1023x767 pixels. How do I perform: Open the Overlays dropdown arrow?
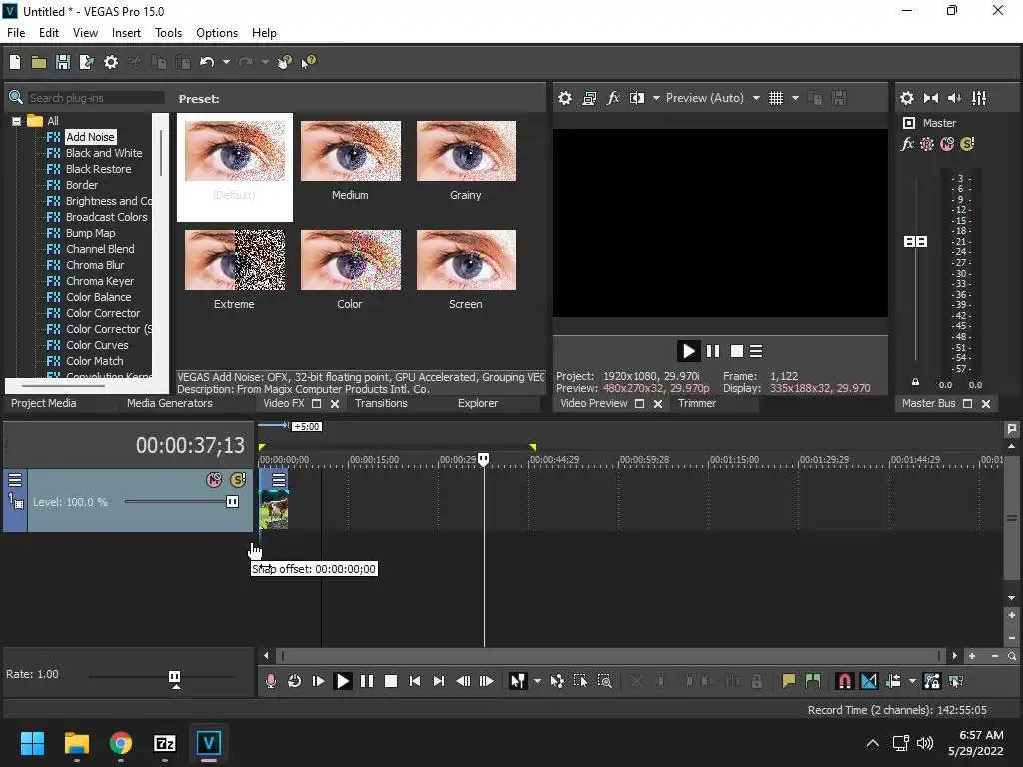coord(795,98)
